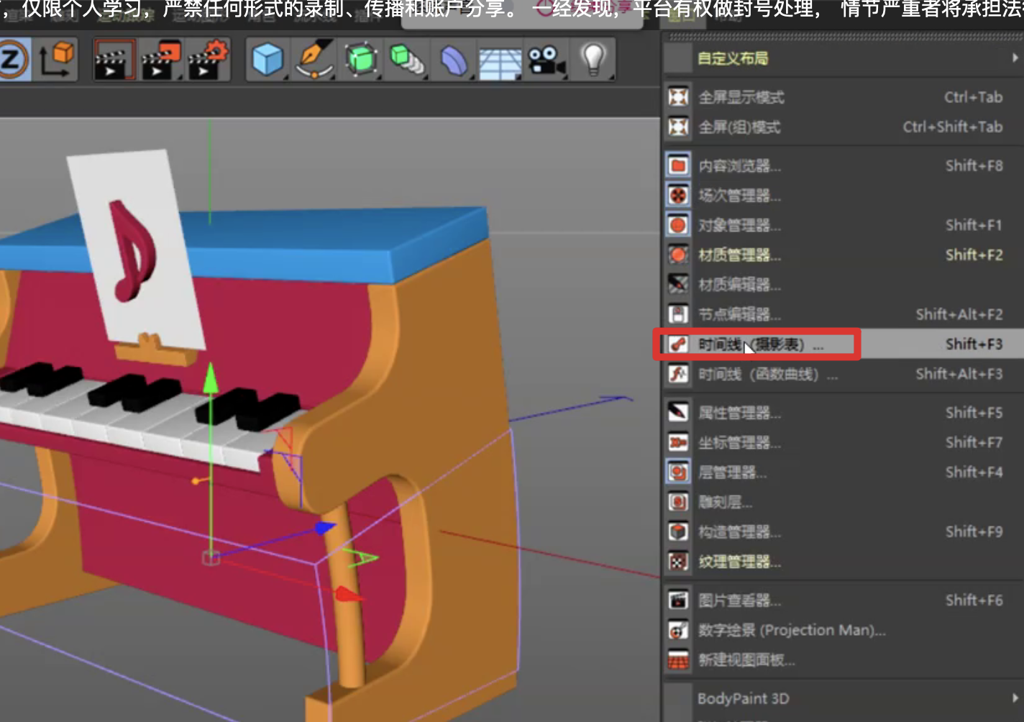Screen dimensions: 1024x722
Task: Add a floor environment object
Action: tap(500, 62)
